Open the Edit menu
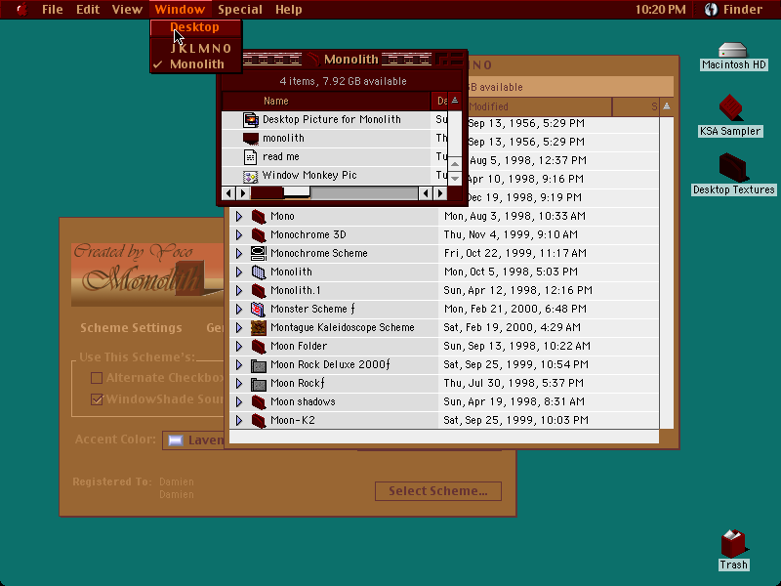Screen dimensions: 781x586 coord(88,10)
